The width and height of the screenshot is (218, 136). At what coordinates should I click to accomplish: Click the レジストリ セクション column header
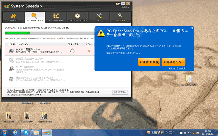[18, 44]
